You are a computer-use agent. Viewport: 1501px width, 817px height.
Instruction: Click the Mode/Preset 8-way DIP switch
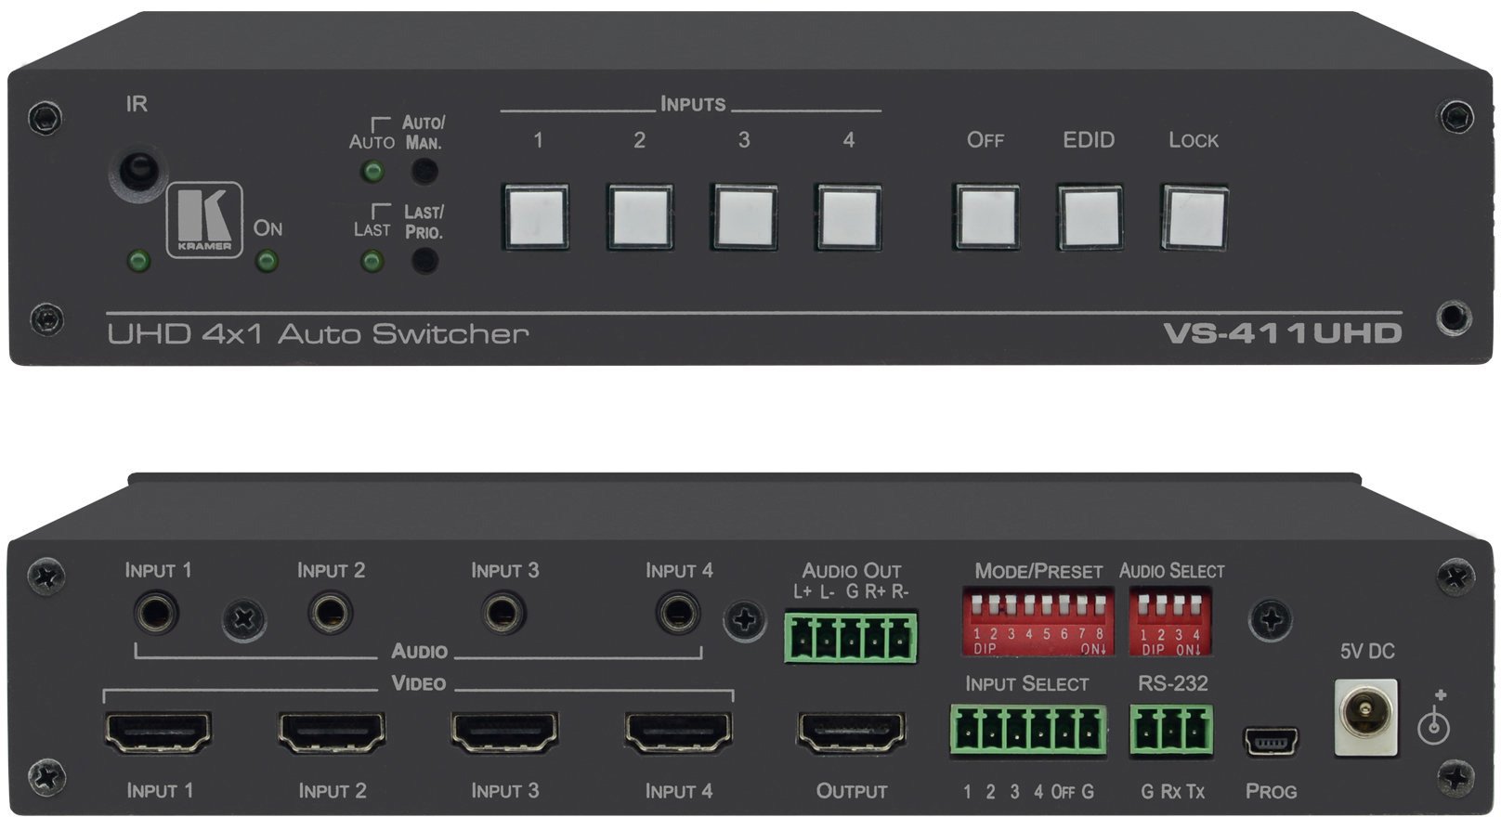[x=1038, y=621]
